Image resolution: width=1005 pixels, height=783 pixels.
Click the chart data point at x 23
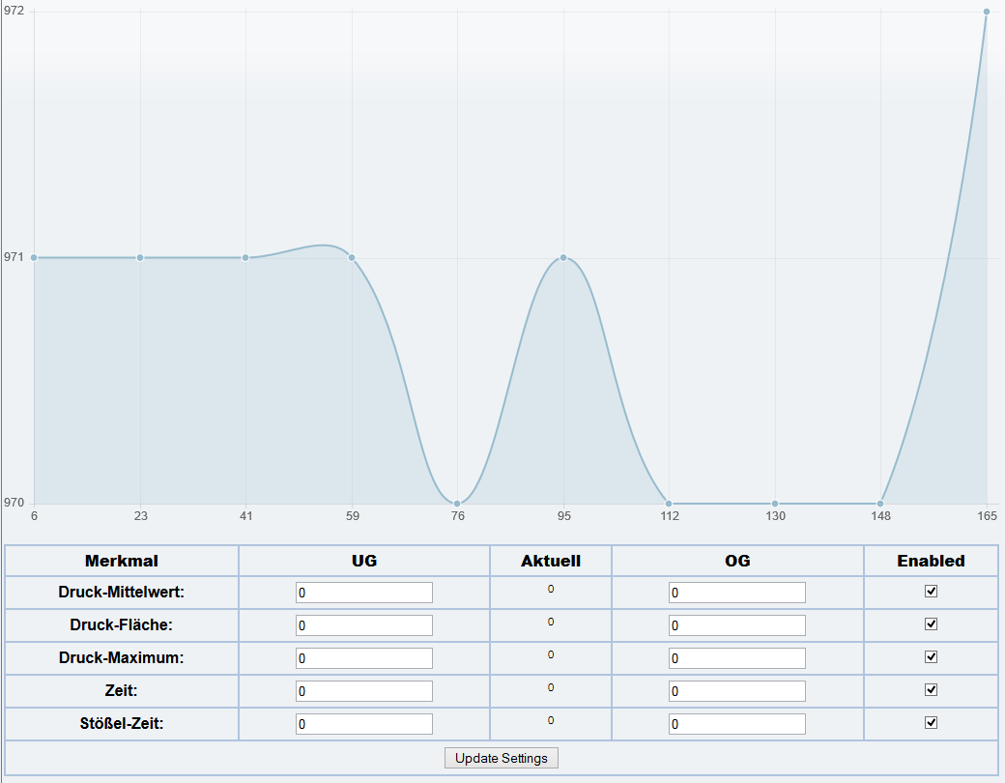(140, 258)
